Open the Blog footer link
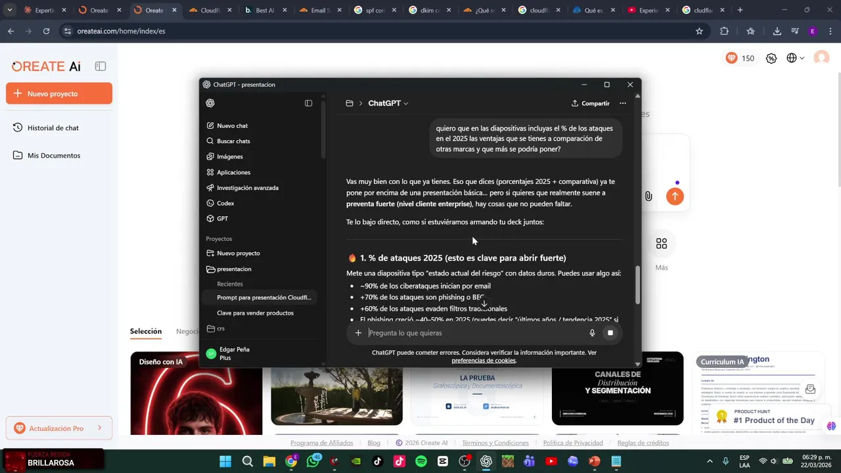841x473 pixels. point(374,443)
